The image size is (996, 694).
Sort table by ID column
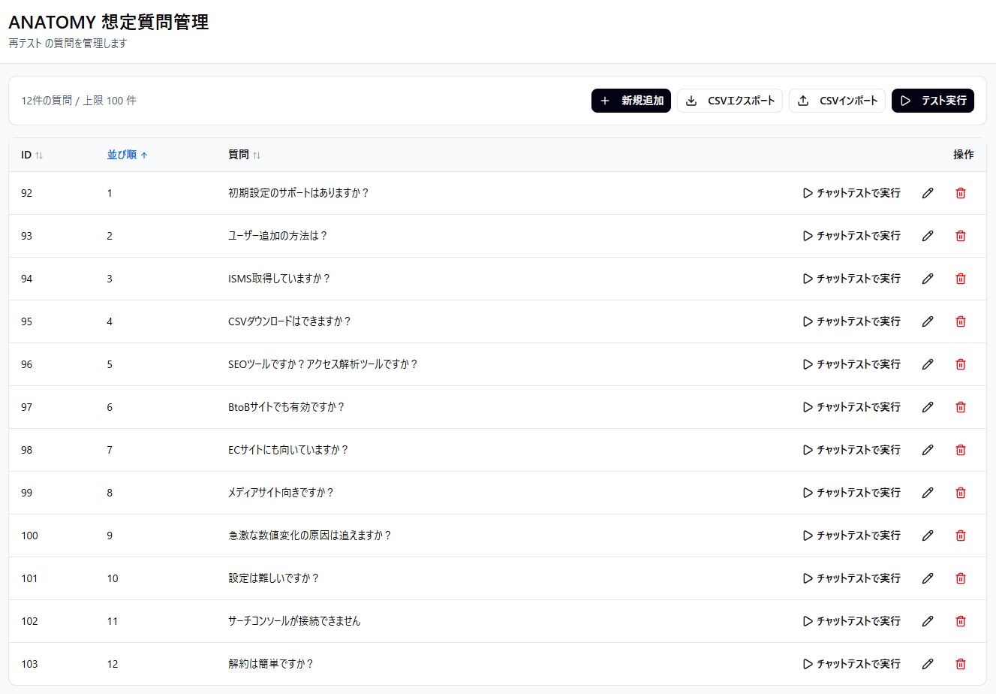click(x=32, y=155)
